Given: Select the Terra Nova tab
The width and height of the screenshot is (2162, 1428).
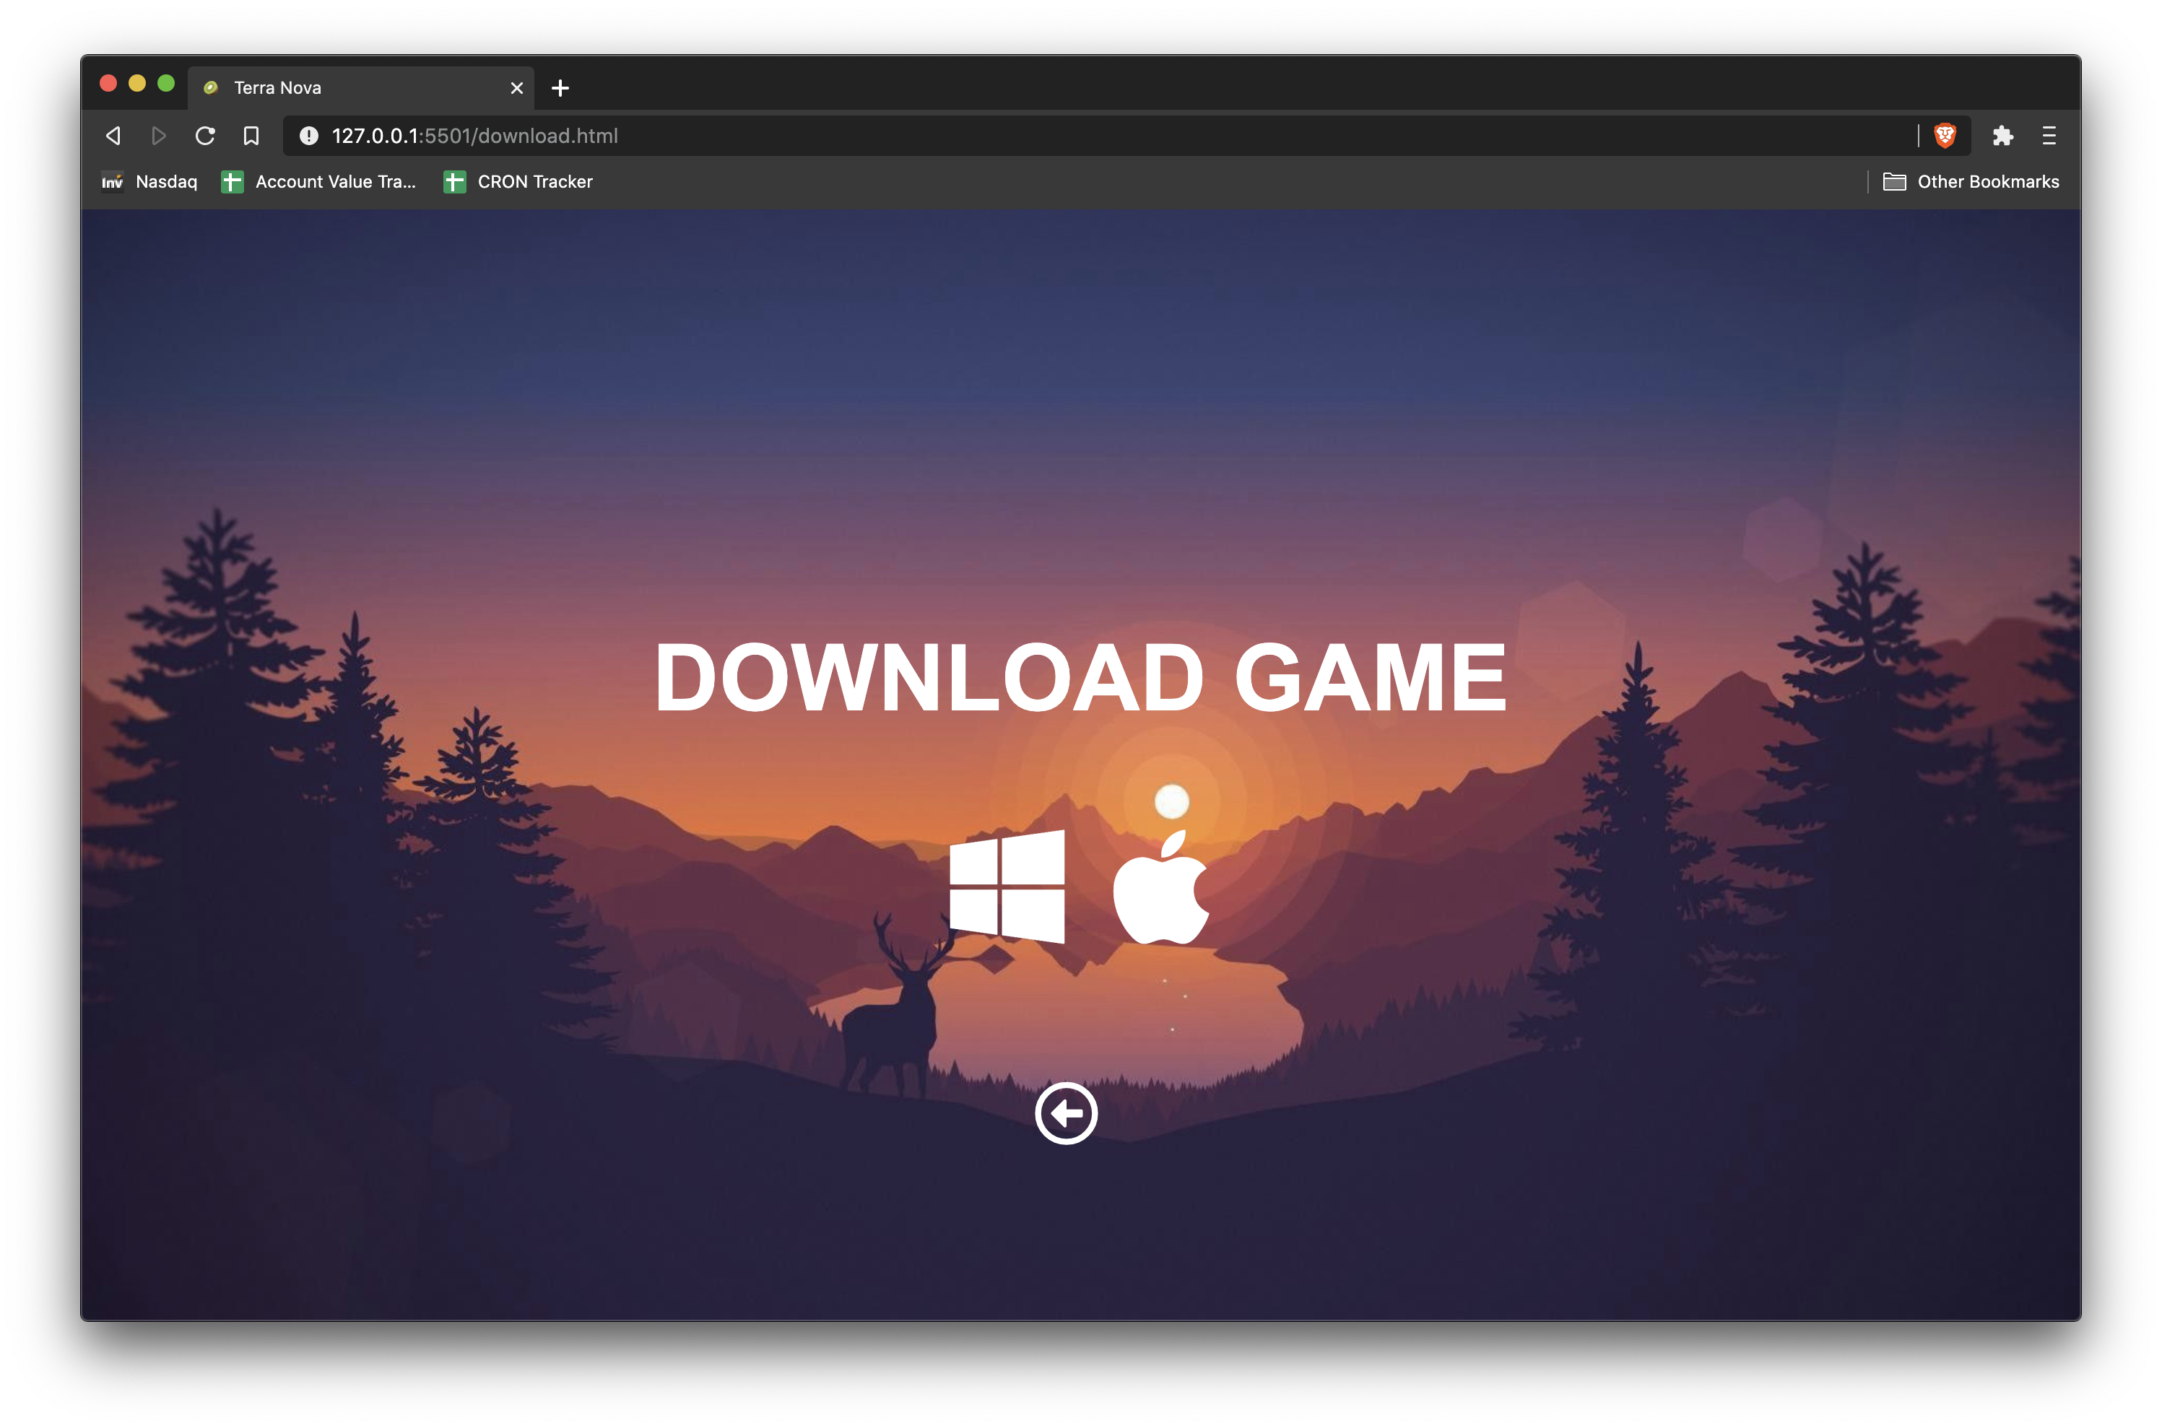Looking at the screenshot, I should [x=346, y=87].
